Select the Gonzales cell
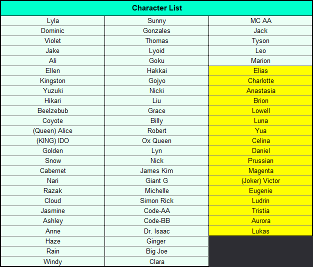 156,30
